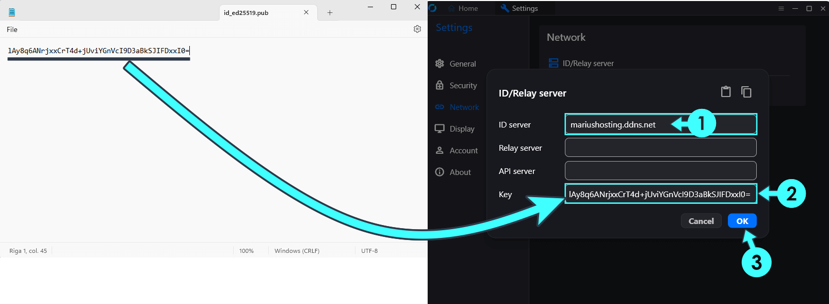Open the 100% zoom status item
Image resolution: width=829 pixels, height=304 pixels.
(247, 251)
